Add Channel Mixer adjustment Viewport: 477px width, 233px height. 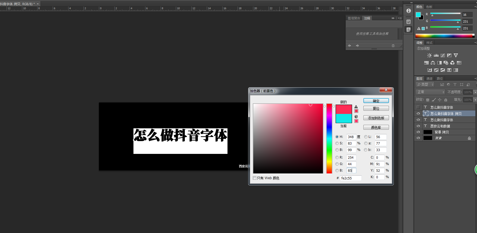pos(452,63)
